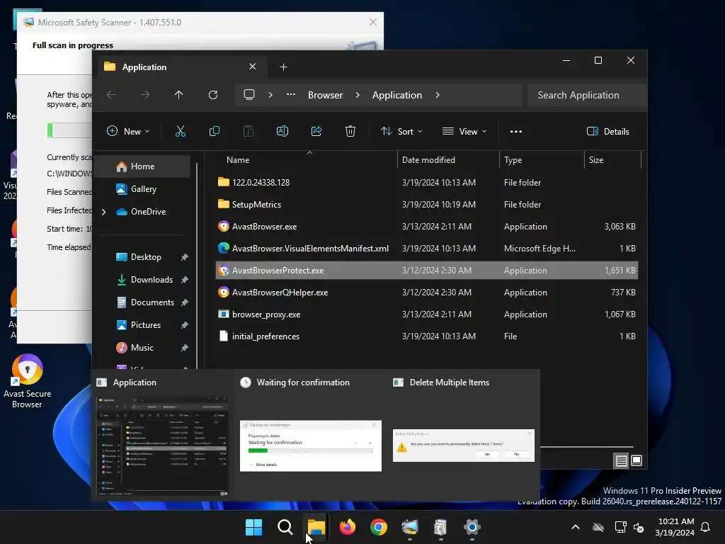The width and height of the screenshot is (725, 544).
Task: Open Windows Start menu
Action: pos(254,527)
